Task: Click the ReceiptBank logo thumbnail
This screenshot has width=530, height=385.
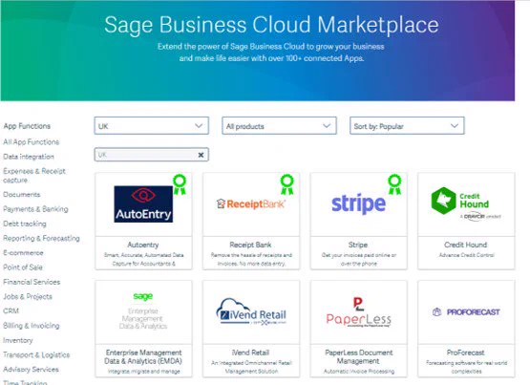Action: pos(251,203)
